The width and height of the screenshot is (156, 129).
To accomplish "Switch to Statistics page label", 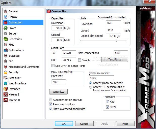I will [x=14, y=56].
